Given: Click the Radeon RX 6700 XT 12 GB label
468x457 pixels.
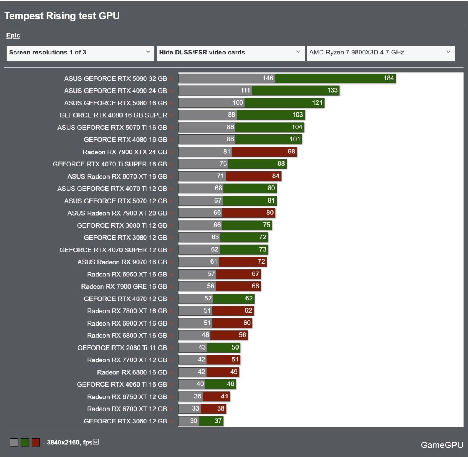Looking at the screenshot, I should click(x=127, y=409).
